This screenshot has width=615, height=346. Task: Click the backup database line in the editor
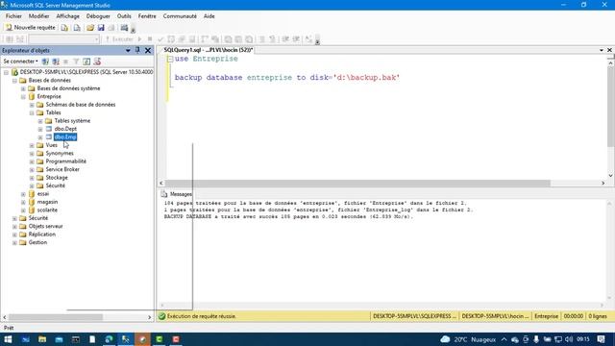click(287, 78)
